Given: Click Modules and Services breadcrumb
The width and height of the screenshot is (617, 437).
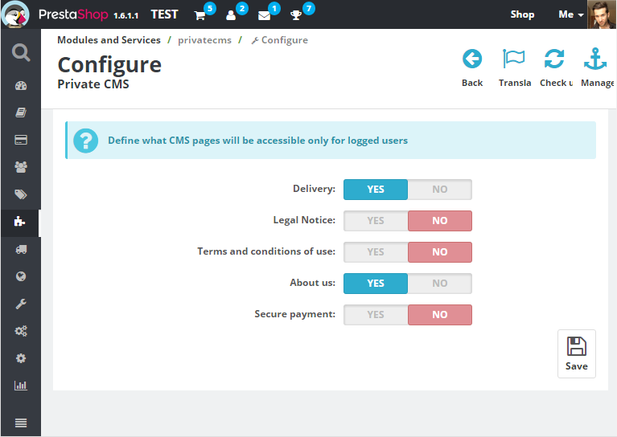Looking at the screenshot, I should (x=109, y=40).
